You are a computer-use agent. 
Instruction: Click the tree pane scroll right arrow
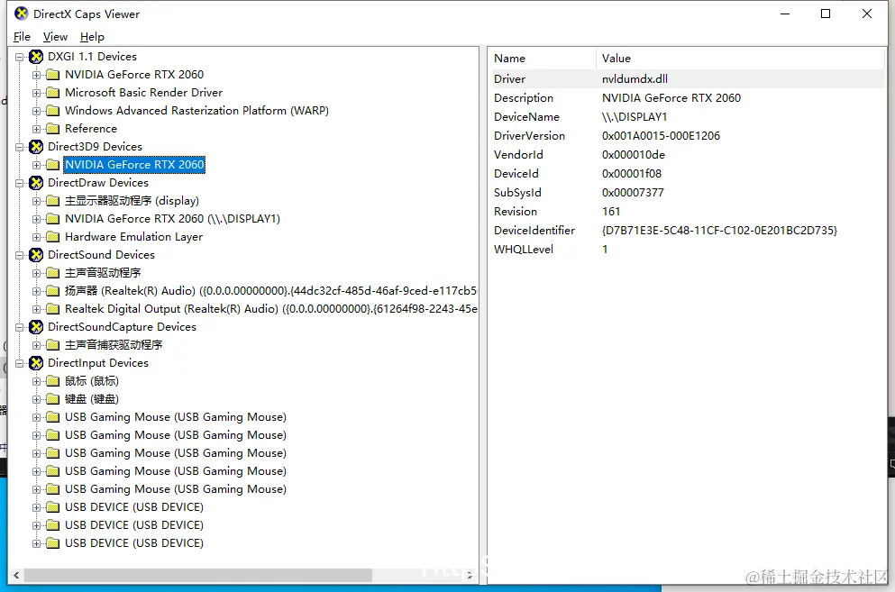(x=470, y=576)
